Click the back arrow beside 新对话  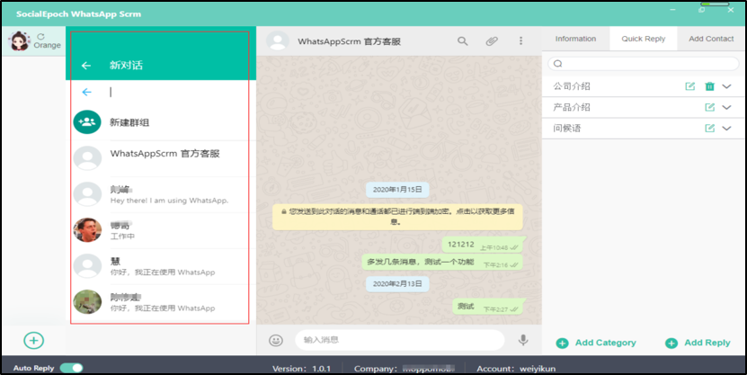point(86,66)
